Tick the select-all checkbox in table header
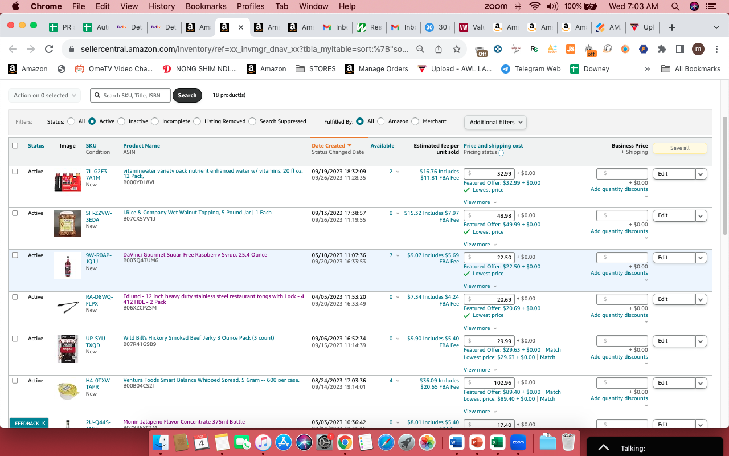 pyautogui.click(x=15, y=145)
